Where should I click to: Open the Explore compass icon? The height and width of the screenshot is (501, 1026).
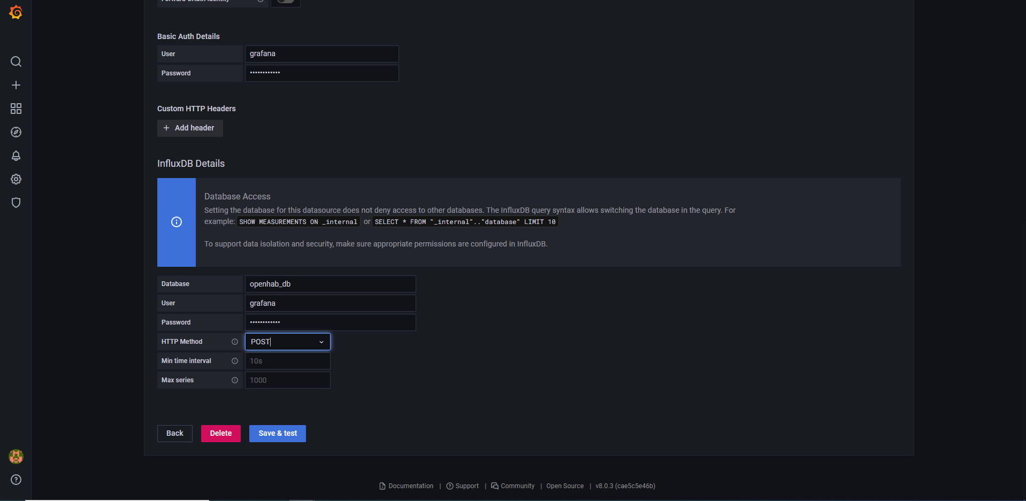[x=16, y=132]
